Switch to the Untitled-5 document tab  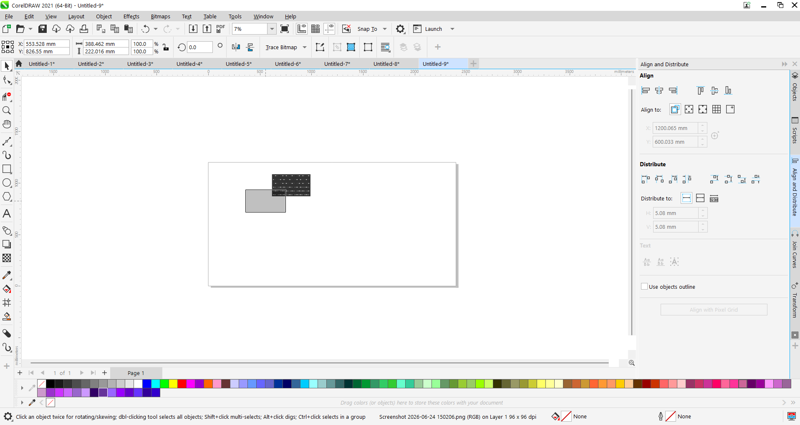point(239,64)
